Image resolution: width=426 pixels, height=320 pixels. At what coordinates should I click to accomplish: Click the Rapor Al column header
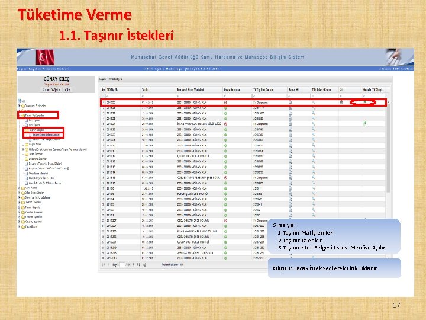299,89
